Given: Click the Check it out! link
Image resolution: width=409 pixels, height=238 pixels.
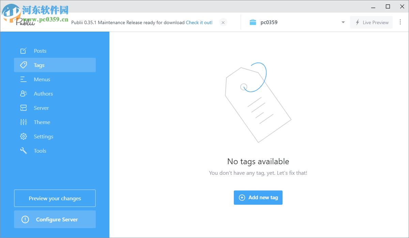Looking at the screenshot, I should pos(199,22).
